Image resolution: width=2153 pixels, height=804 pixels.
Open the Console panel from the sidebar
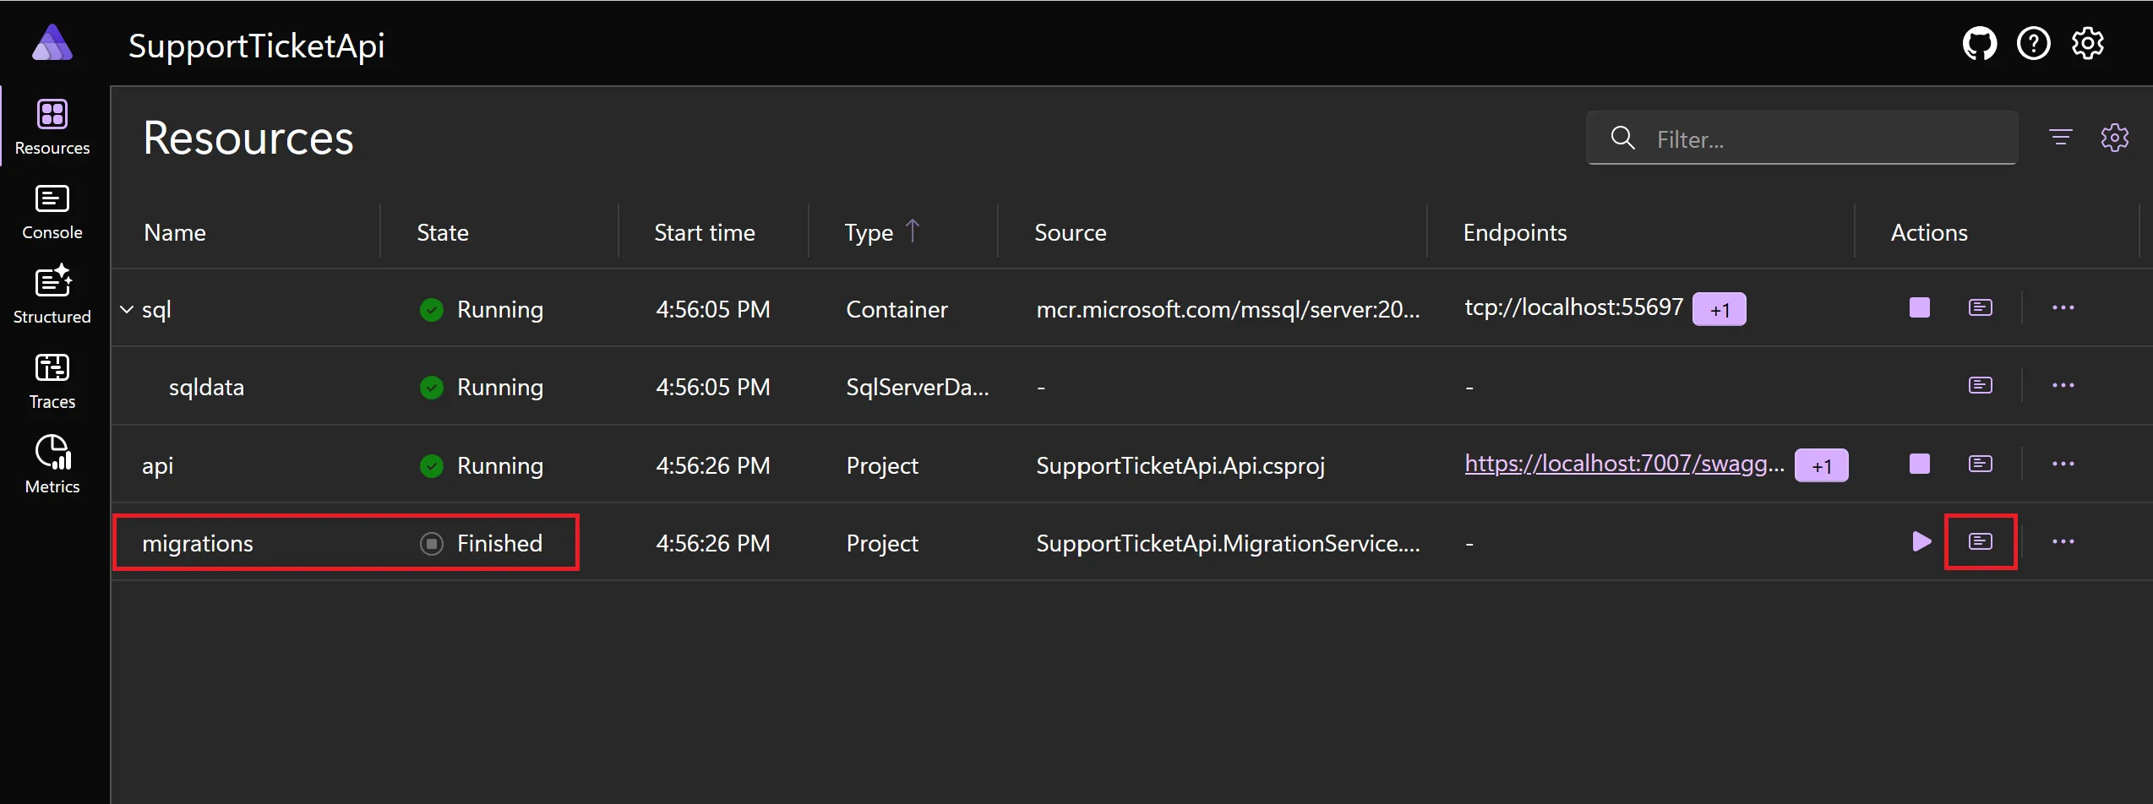pyautogui.click(x=52, y=211)
